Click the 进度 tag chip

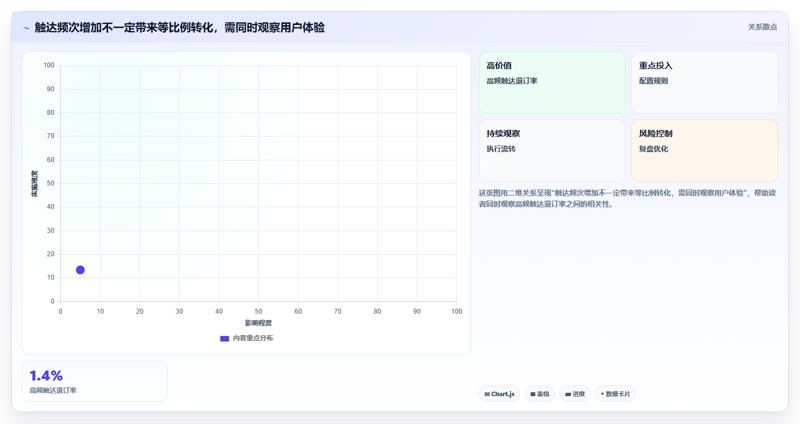click(x=575, y=394)
